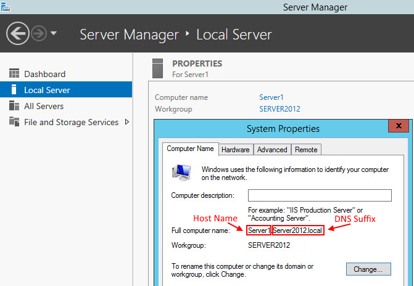Click the 'For Server1' subtitle
The width and height of the screenshot is (414, 286).
(x=190, y=75)
